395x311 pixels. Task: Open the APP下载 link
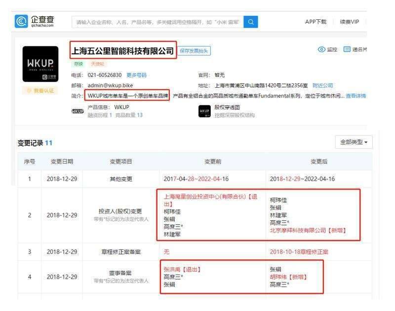click(316, 22)
